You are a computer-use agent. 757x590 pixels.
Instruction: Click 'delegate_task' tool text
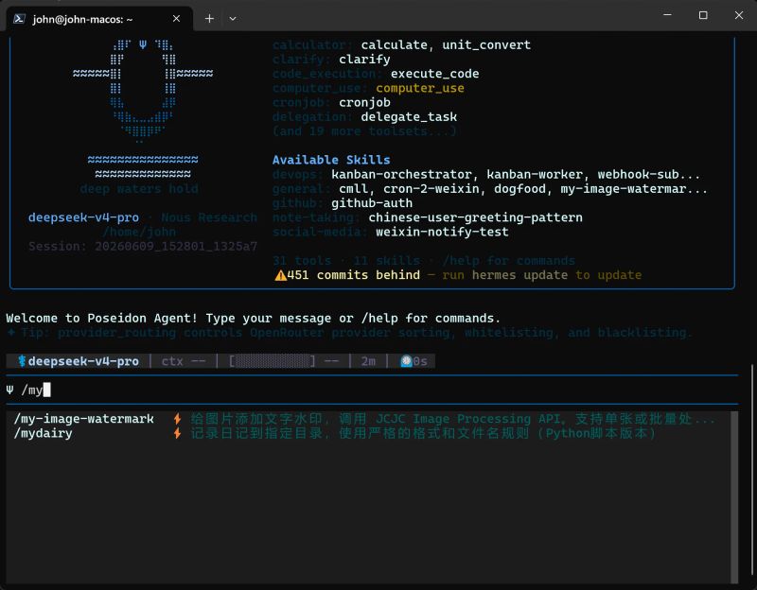click(409, 116)
